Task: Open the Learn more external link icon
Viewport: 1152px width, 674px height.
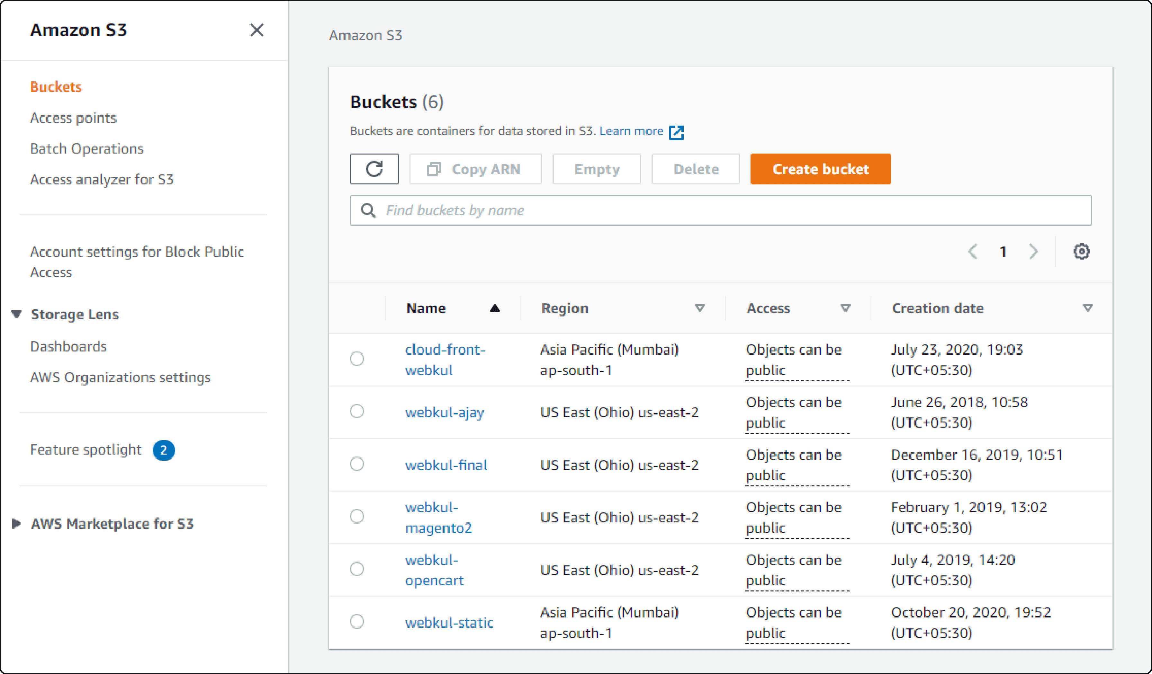Action: click(x=676, y=132)
